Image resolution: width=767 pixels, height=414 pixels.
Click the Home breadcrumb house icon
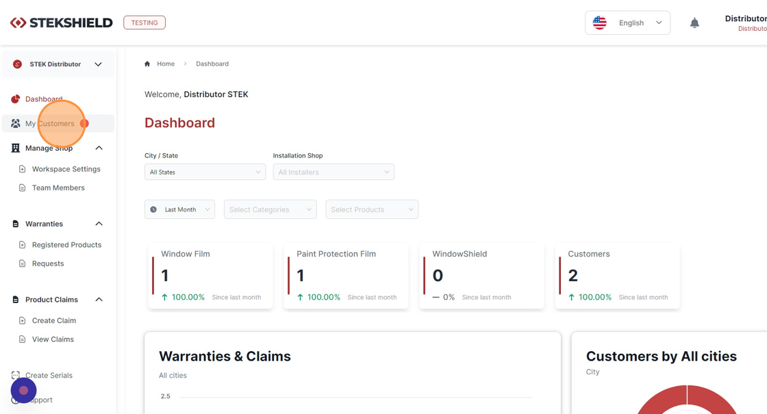coord(147,64)
